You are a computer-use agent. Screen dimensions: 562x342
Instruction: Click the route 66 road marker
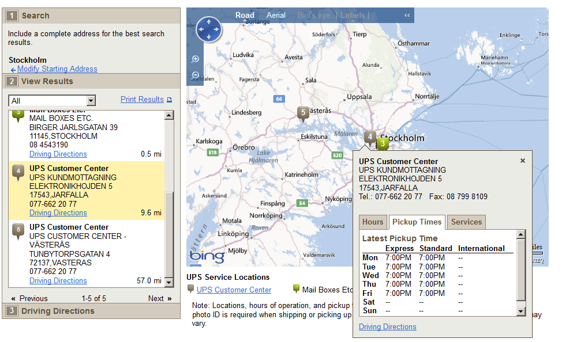[279, 99]
